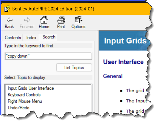
Task: Click 'Select Topic to display' label
Action: tap(25, 78)
